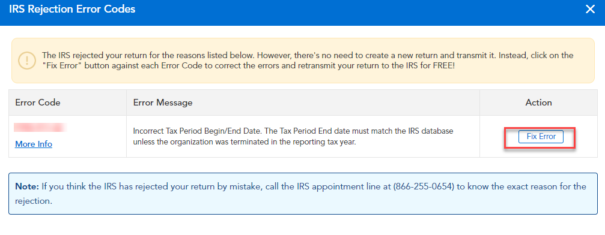Click the blue note box about mistaken rejection
605x235 pixels.
tap(303, 194)
